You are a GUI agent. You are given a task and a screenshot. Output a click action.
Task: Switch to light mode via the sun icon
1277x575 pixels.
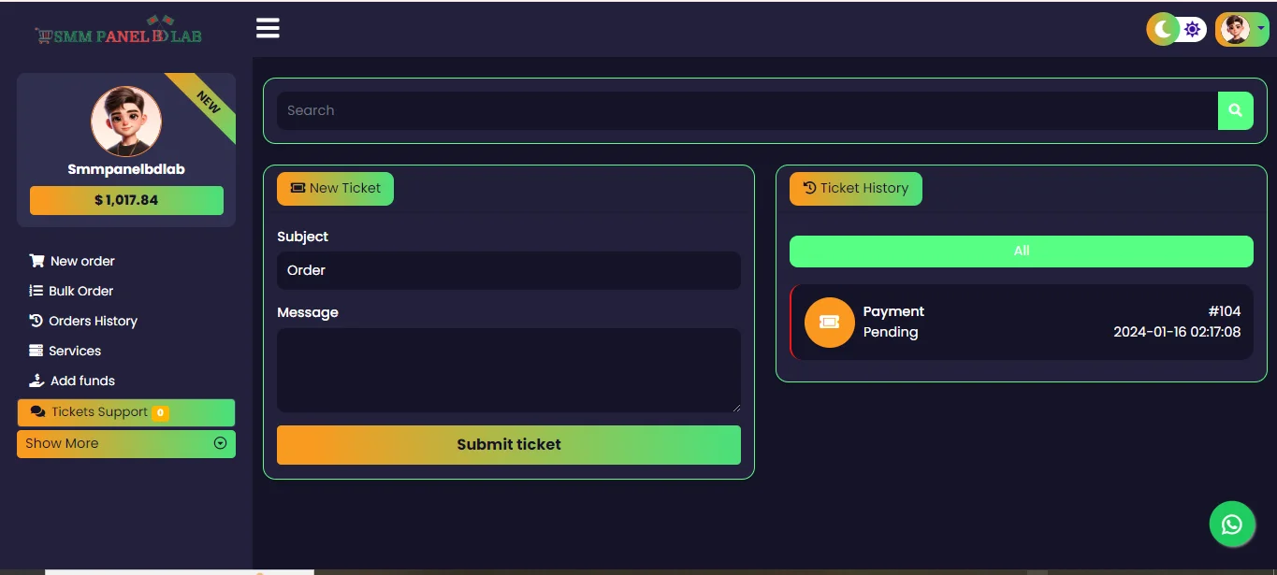[x=1192, y=29]
